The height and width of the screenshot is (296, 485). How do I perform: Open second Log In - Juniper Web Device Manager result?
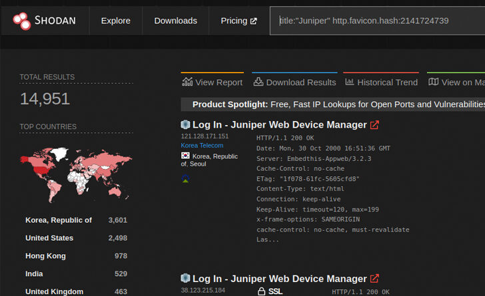[x=279, y=279]
